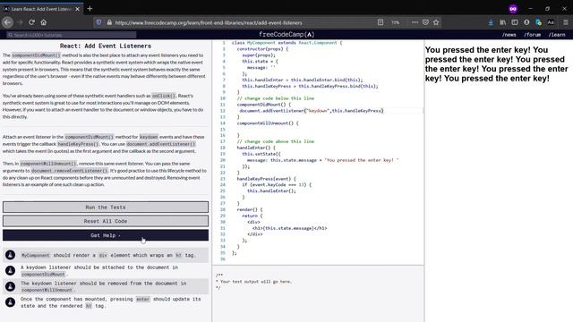Click the addEventListener code line 12
The image size is (573, 322).
click(312, 111)
